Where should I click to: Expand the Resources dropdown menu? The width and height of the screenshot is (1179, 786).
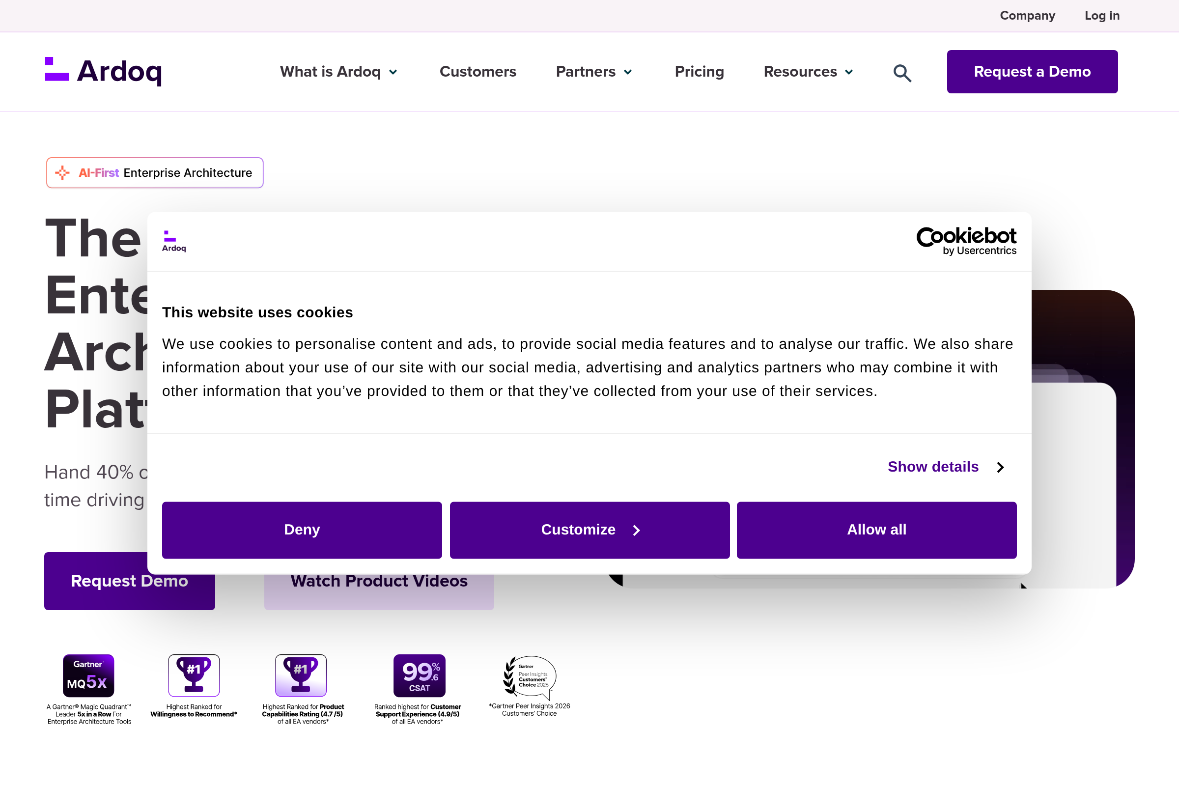point(808,72)
